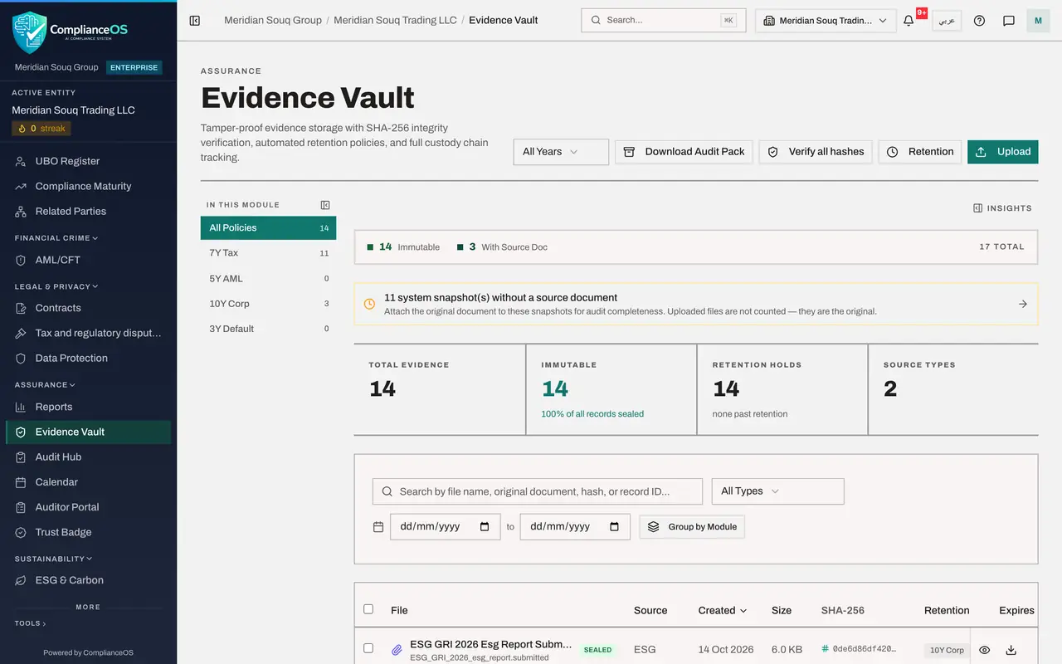This screenshot has height=664, width=1062.
Task: Switch language to Arabic
Action: click(947, 21)
